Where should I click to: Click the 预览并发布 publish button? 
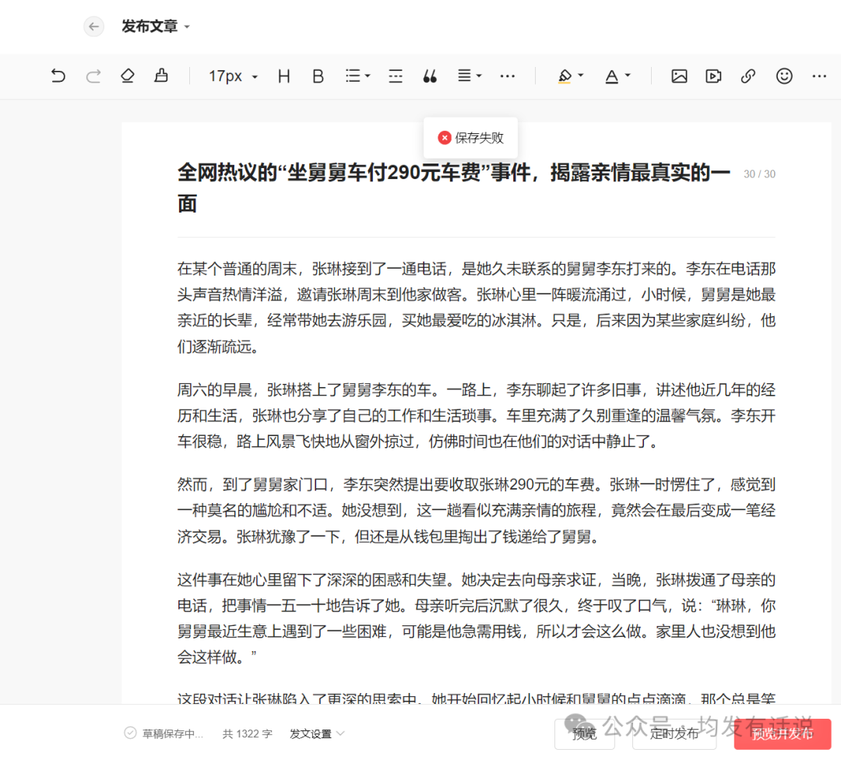[782, 733]
